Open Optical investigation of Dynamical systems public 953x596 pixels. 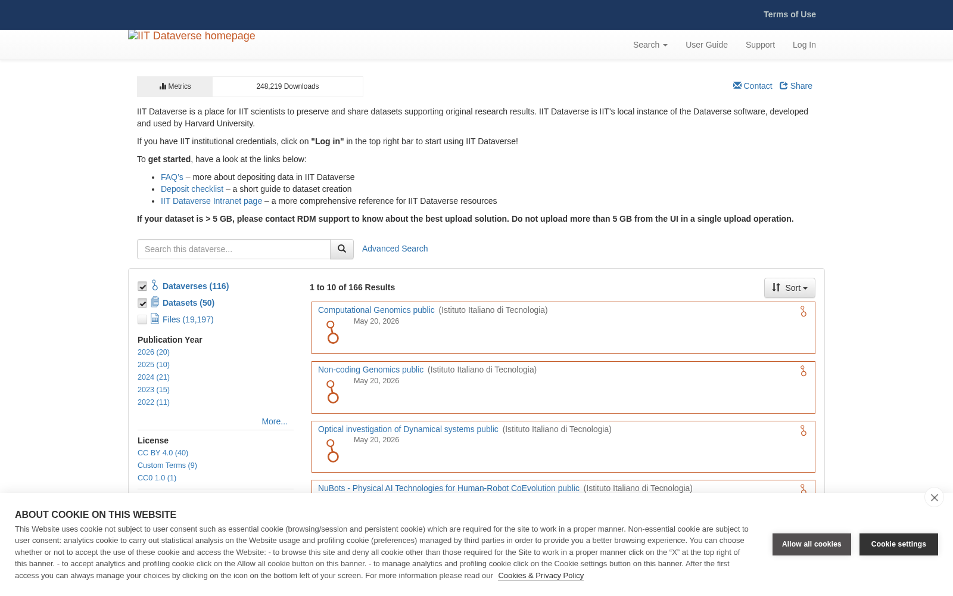(x=408, y=429)
